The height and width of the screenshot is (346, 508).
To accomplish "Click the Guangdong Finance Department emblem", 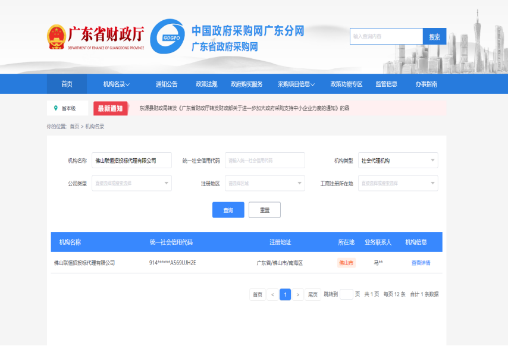I will [56, 37].
